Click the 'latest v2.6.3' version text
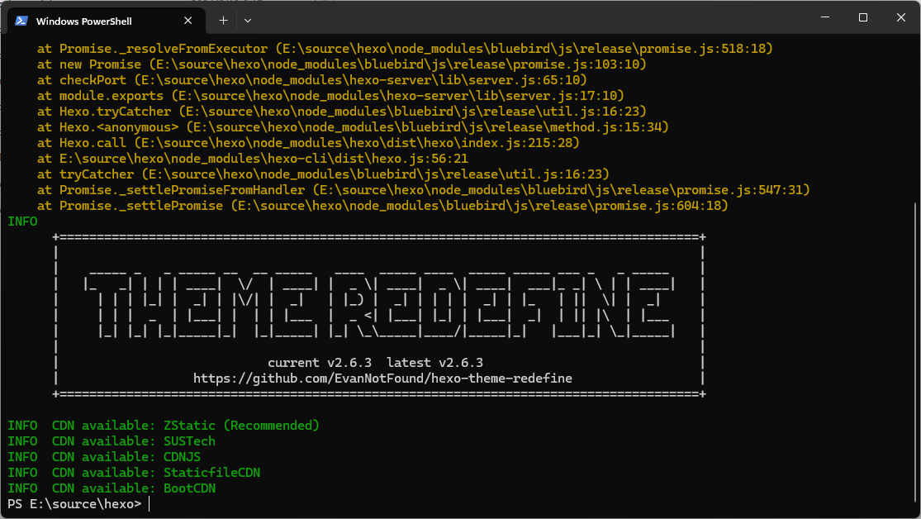The image size is (921, 519). pyautogui.click(x=434, y=363)
